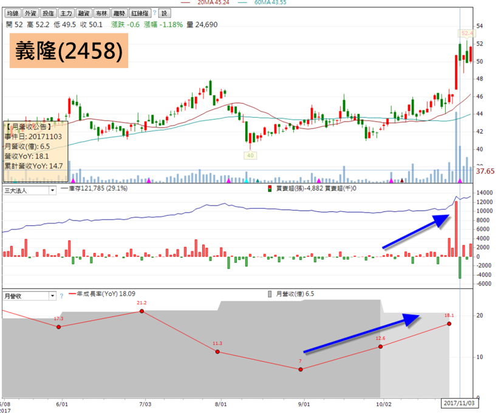The height and width of the screenshot is (414, 498).
Task: Click the 累計營收YoY: 14.7 tooltip line
Action: coord(33,166)
